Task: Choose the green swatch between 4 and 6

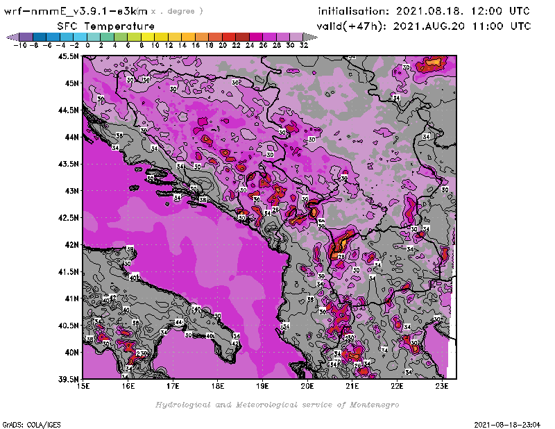Action: [x=121, y=36]
